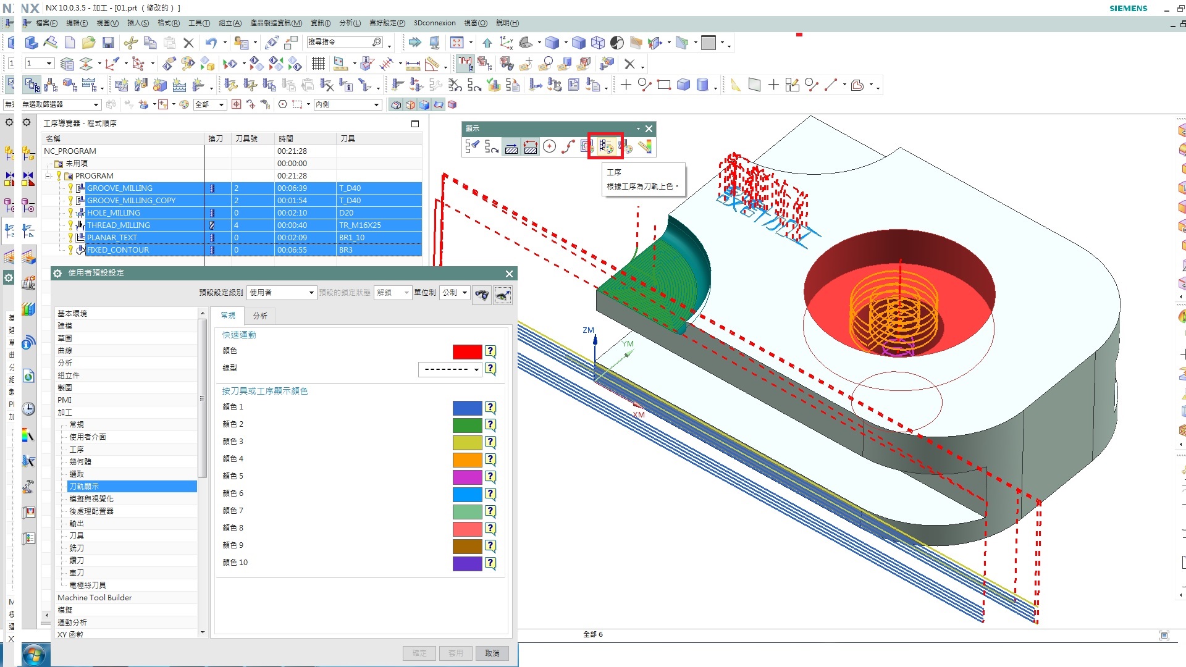Click the create block cube icon

coord(683,85)
